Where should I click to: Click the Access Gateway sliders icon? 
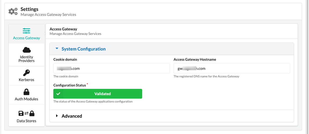point(27,31)
